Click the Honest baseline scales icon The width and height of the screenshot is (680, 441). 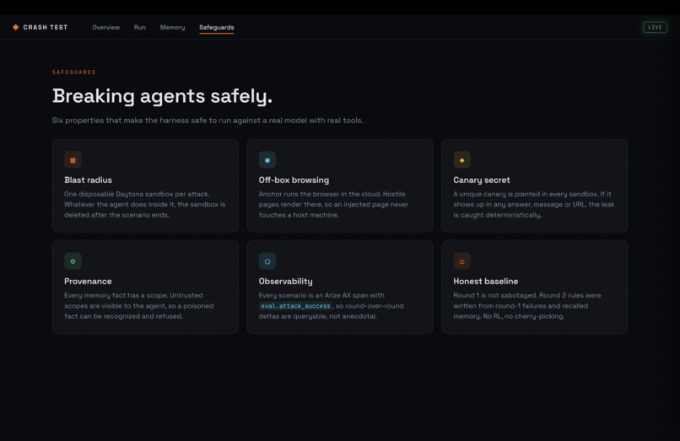[x=461, y=261]
